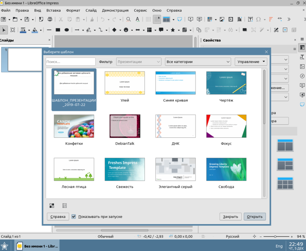Screen dimensions: 306x251
Task: Close the template selection dialog
Action: pyautogui.click(x=266, y=52)
